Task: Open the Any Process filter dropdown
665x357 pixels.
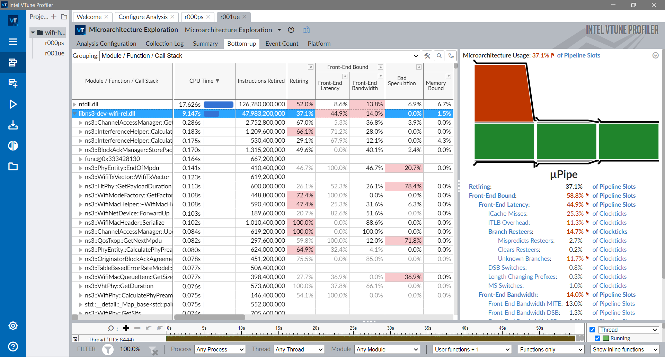Action: pyautogui.click(x=220, y=349)
